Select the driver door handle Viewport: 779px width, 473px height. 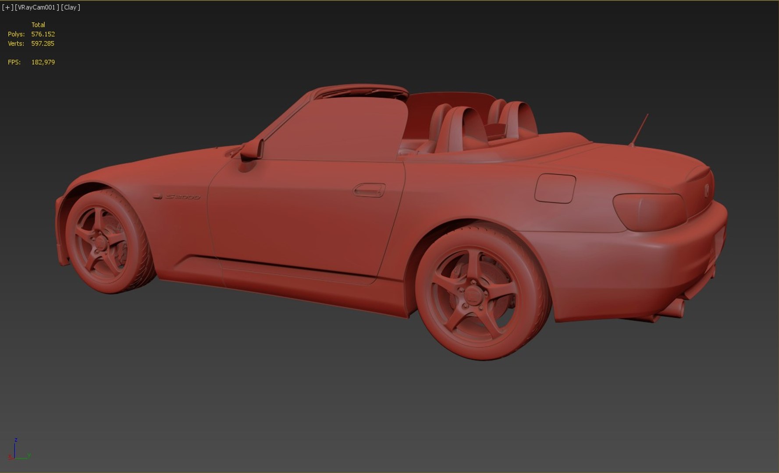tap(369, 190)
